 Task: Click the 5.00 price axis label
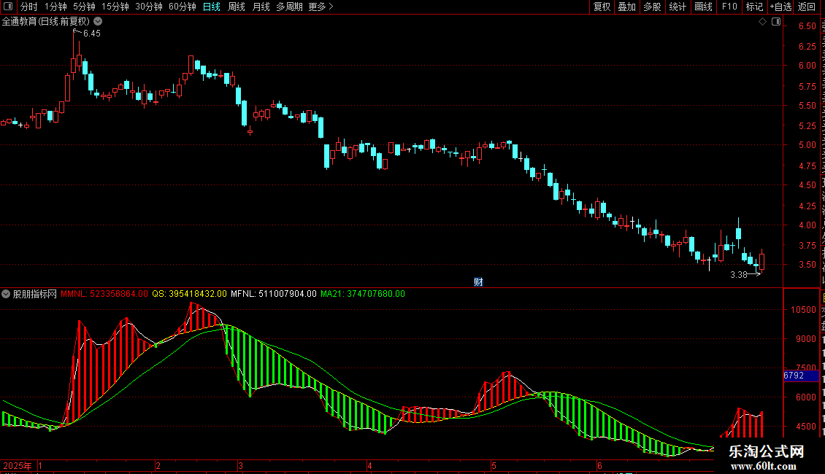pyautogui.click(x=807, y=145)
